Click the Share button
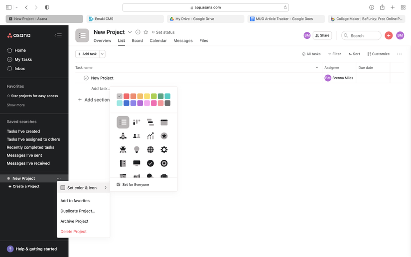 (322, 36)
